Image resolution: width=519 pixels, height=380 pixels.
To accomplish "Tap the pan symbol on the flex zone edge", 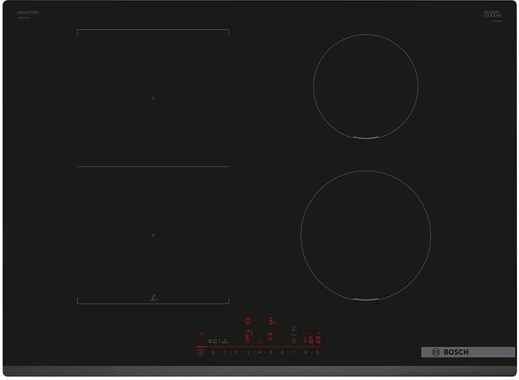I will tap(153, 299).
